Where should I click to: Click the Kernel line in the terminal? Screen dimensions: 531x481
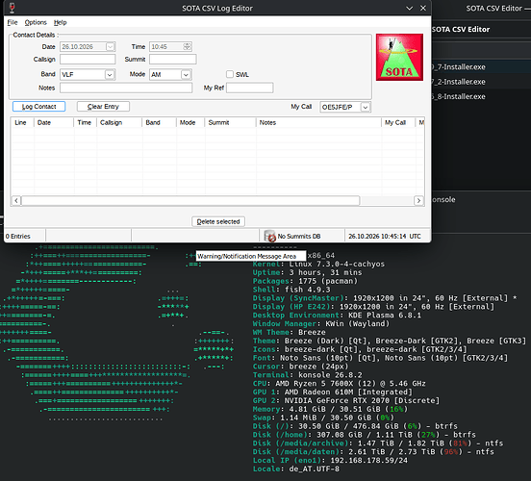point(318,264)
